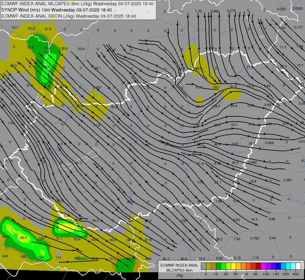Click the map value 243
Image resolution: width=305 pixels, height=280 pixels.
pyautogui.click(x=5, y=256)
